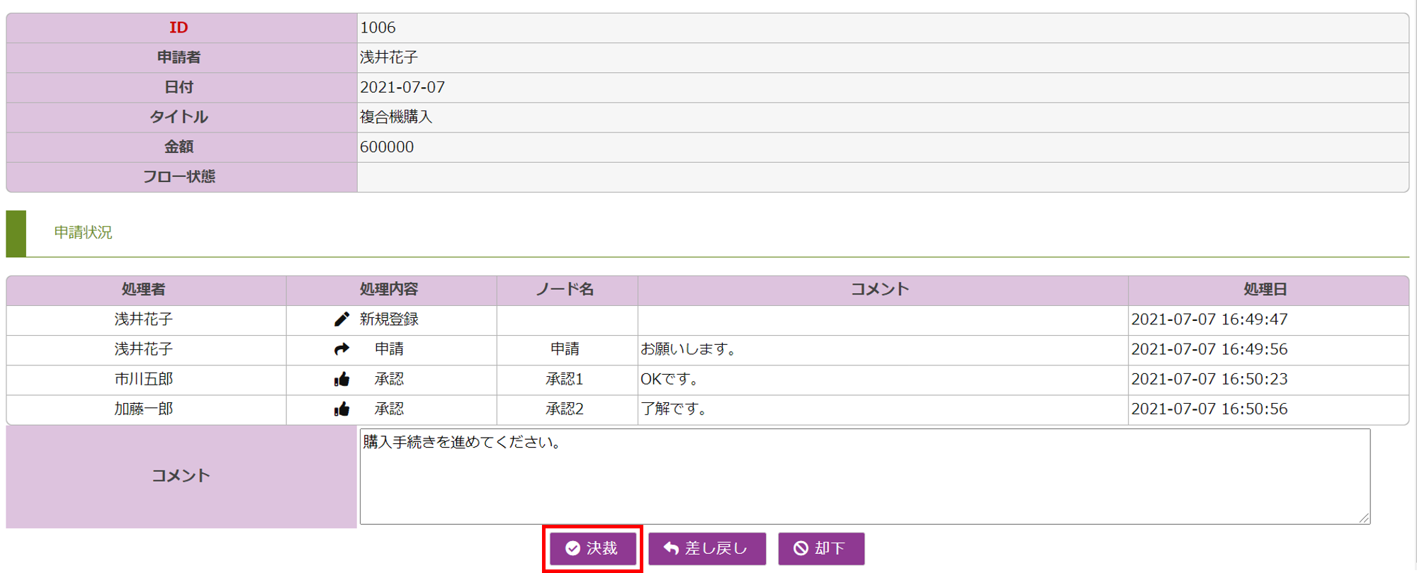Image resolution: width=1417 pixels, height=573 pixels.
Task: Grab the comment textarea resize handle
Action: click(1364, 518)
